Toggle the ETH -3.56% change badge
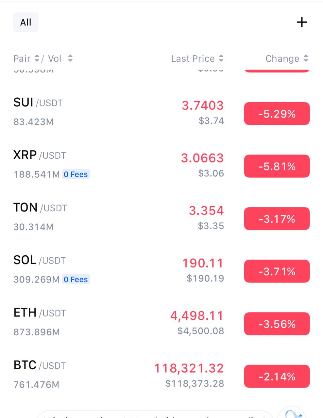Image resolution: width=323 pixels, height=418 pixels. click(277, 324)
